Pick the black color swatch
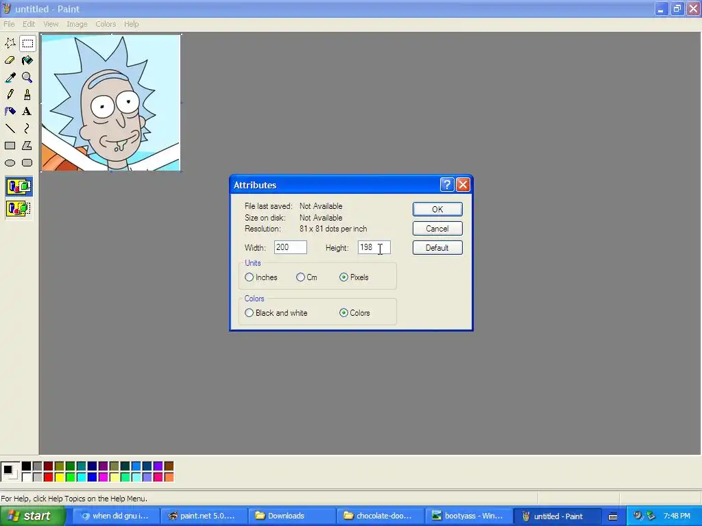 [27, 466]
